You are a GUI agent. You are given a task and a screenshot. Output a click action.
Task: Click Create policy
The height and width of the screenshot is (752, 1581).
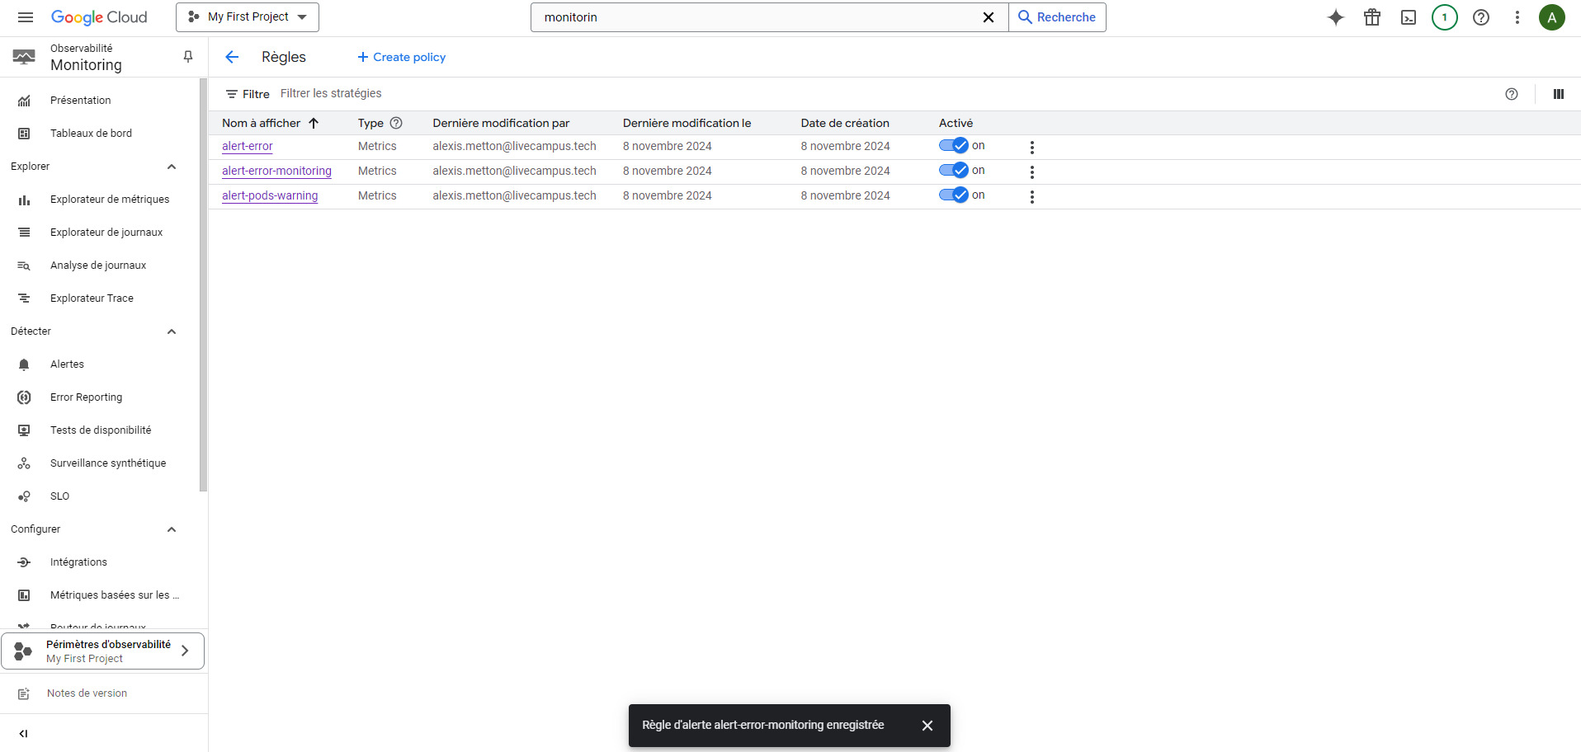pos(401,57)
